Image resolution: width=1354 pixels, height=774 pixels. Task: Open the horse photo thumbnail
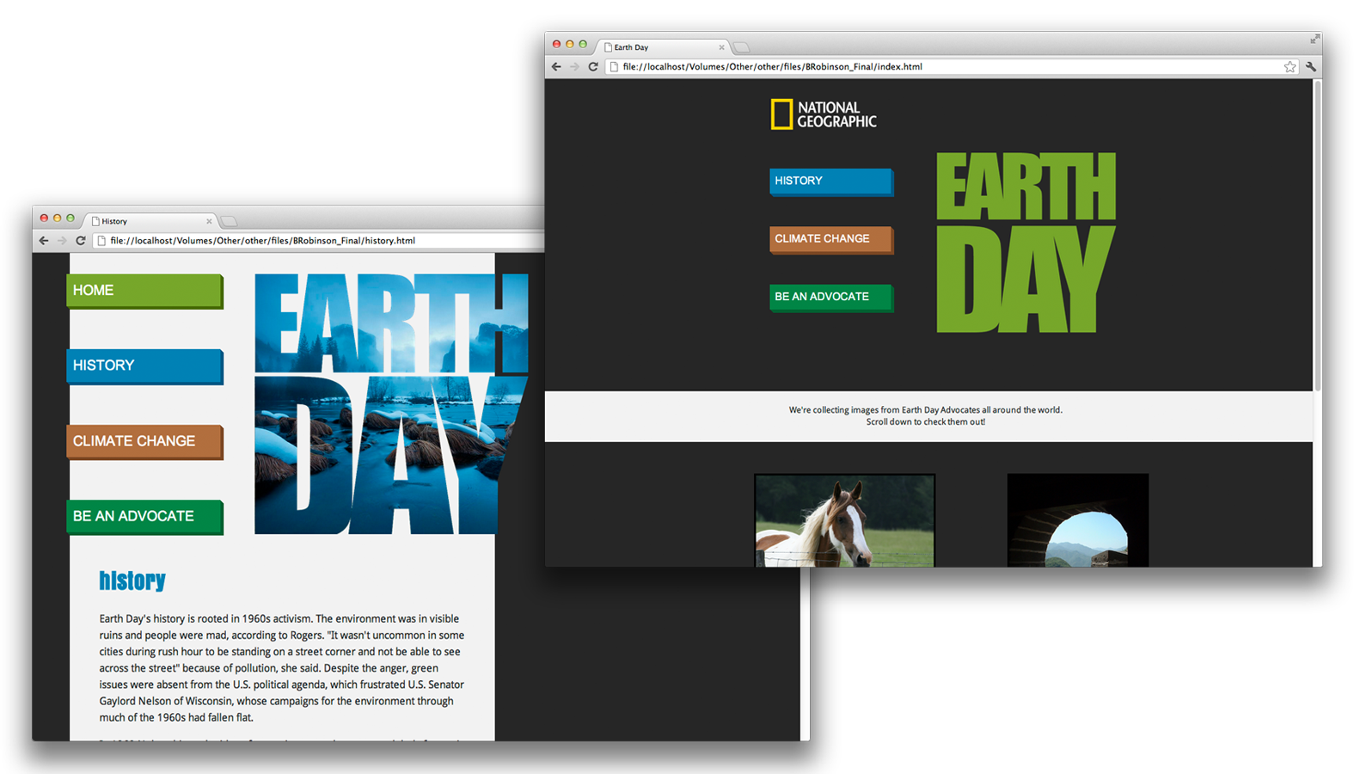pos(844,521)
